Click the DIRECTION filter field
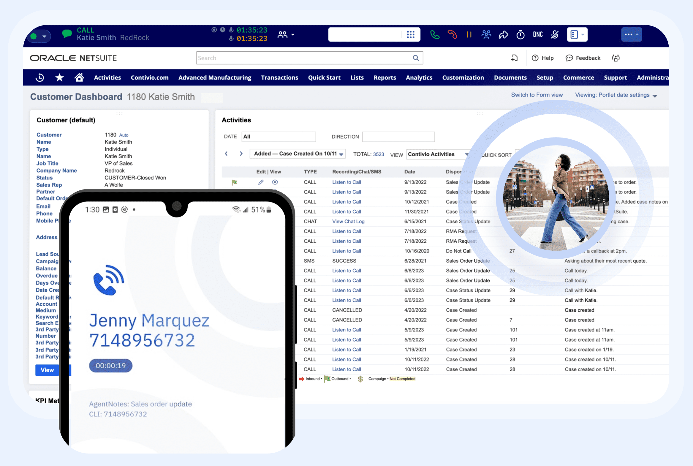 coord(398,137)
